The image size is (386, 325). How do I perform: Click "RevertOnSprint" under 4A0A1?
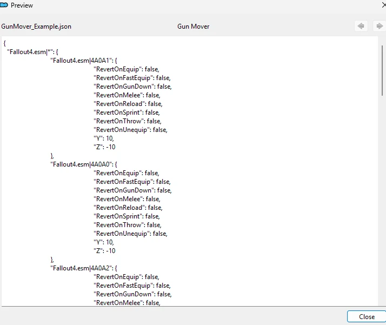tap(127, 112)
